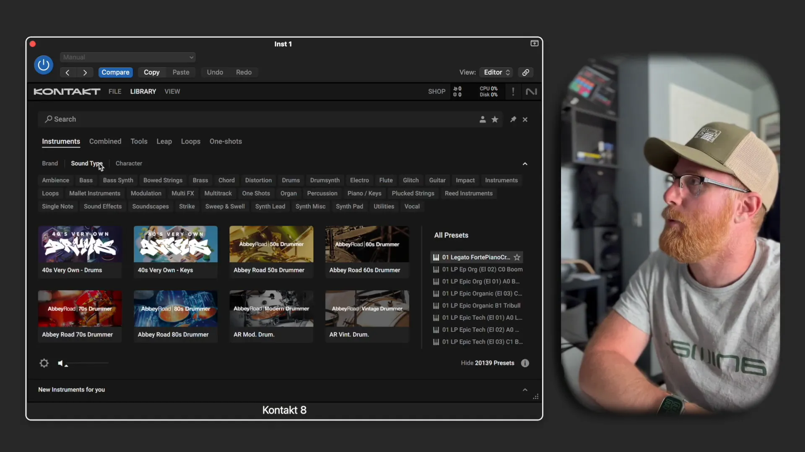Close the library browser with X

(x=525, y=120)
